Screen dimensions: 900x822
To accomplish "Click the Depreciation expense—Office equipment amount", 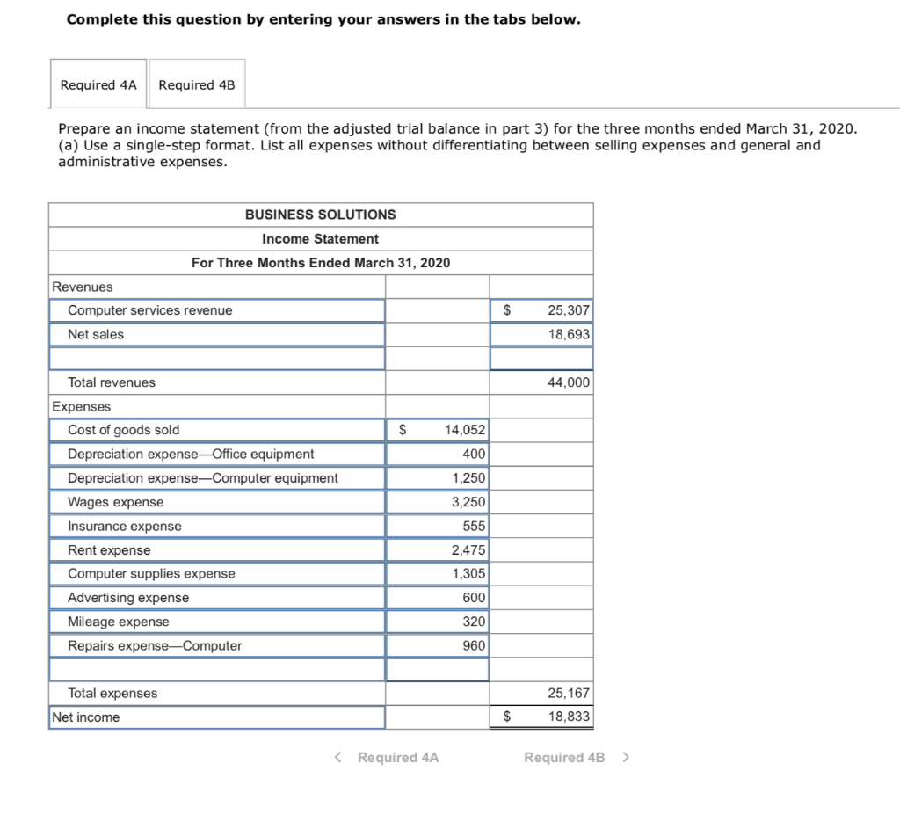I will point(437,454).
